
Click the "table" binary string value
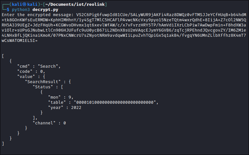coord(115,102)
